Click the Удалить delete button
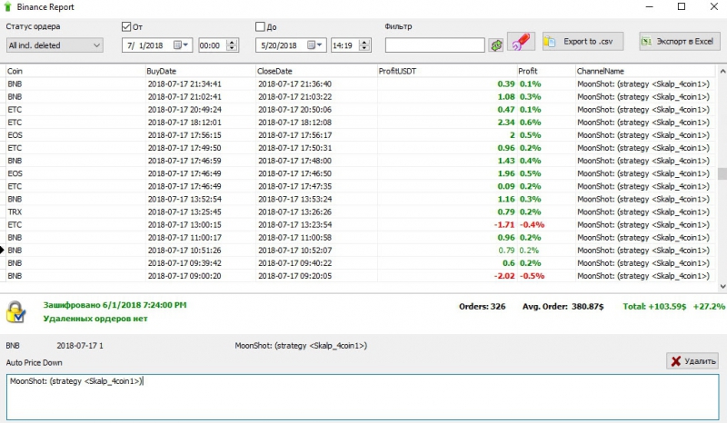 [x=692, y=361]
